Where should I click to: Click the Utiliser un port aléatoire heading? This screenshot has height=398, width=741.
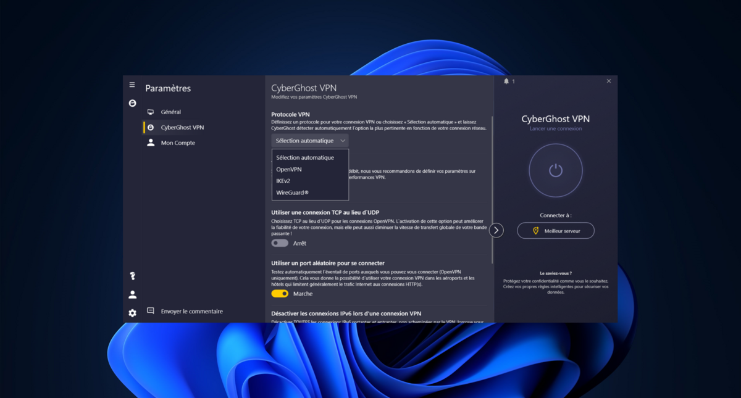tap(328, 263)
